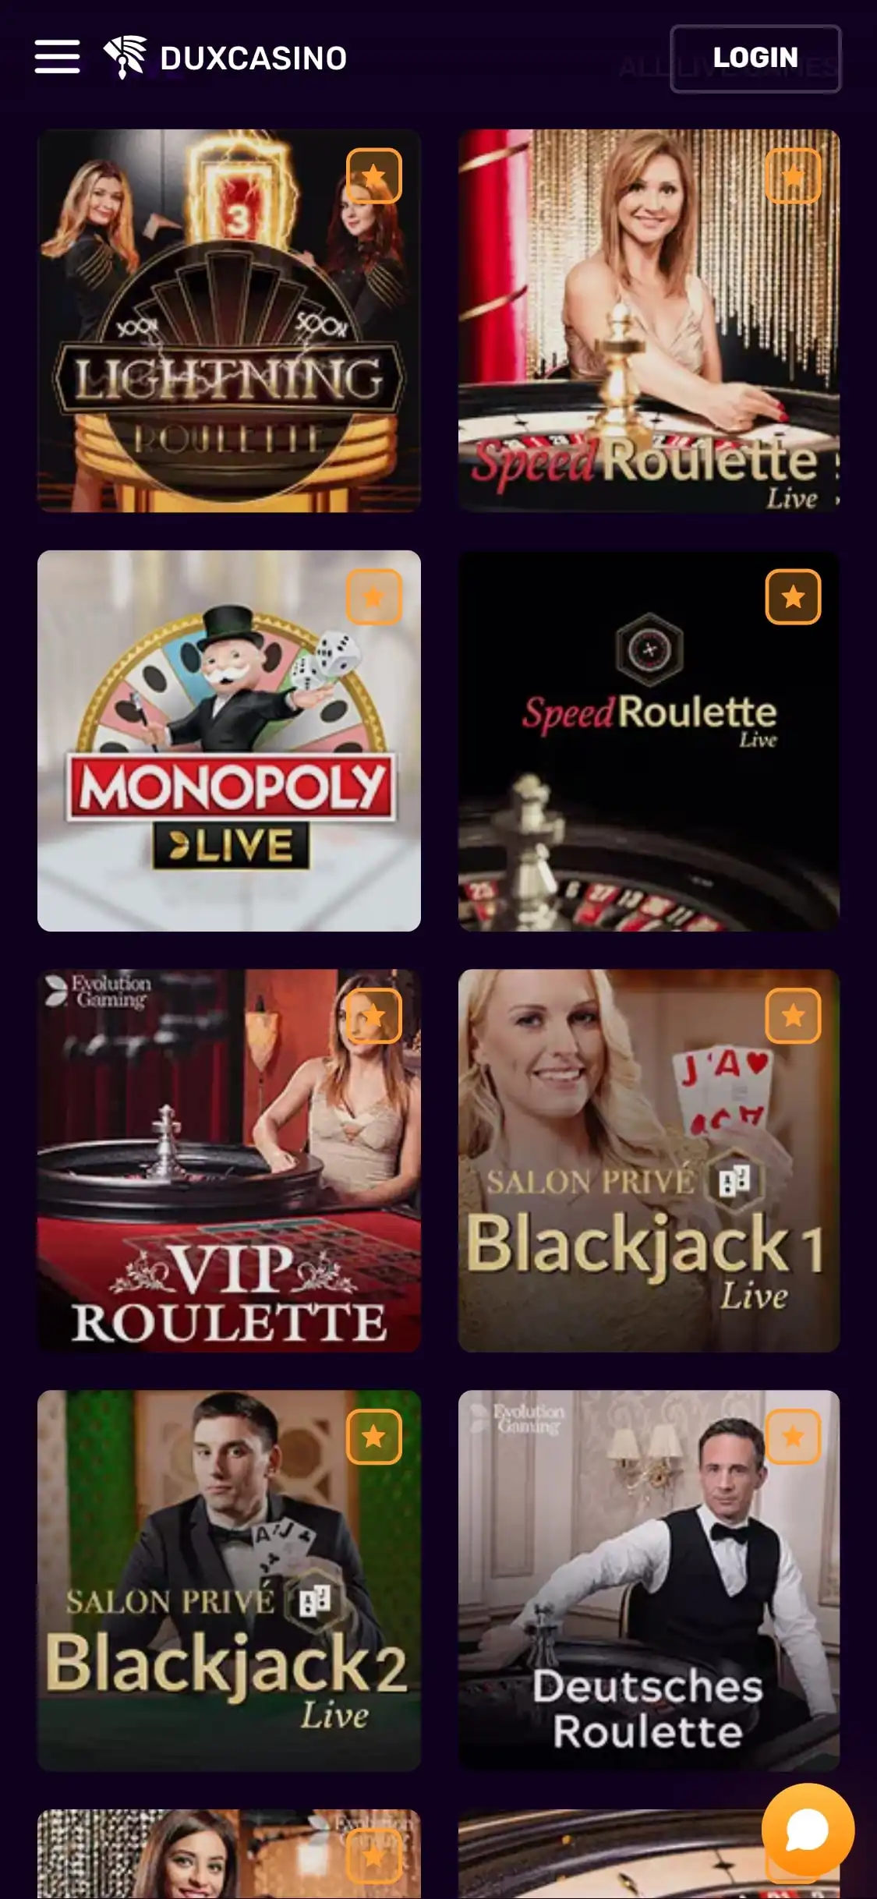Launch Monopoly Live game
The height and width of the screenshot is (1899, 877).
(229, 741)
